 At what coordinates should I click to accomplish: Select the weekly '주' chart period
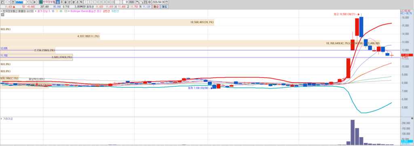[61, 2]
